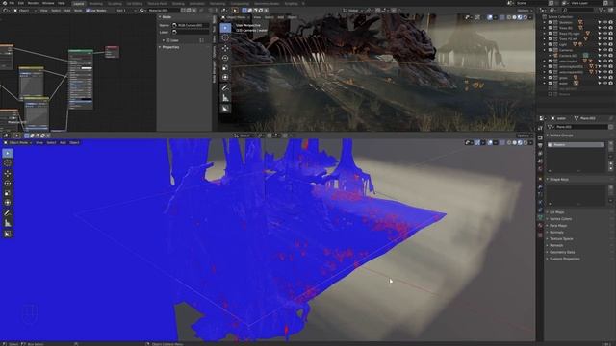
Task: Collapse the Shape Keys panel
Action: (x=559, y=180)
